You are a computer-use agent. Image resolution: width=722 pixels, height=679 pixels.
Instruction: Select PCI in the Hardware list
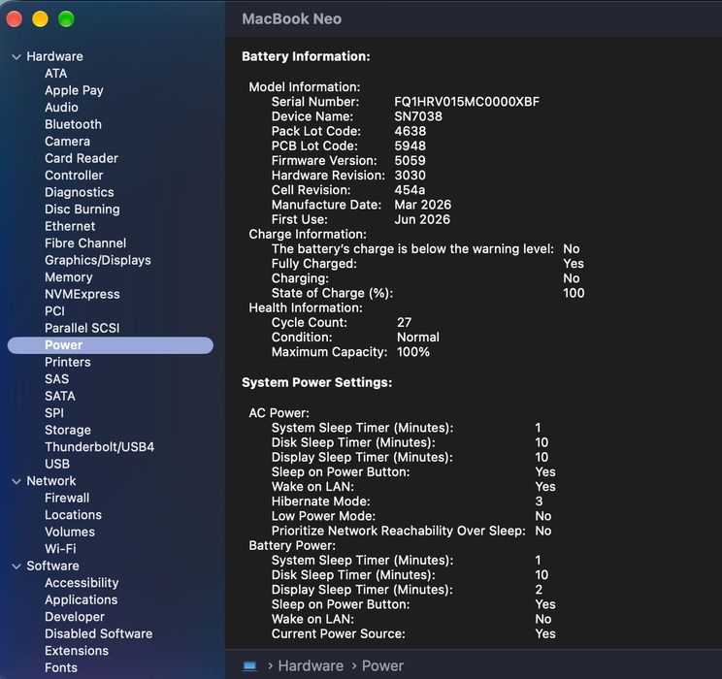pyautogui.click(x=54, y=311)
